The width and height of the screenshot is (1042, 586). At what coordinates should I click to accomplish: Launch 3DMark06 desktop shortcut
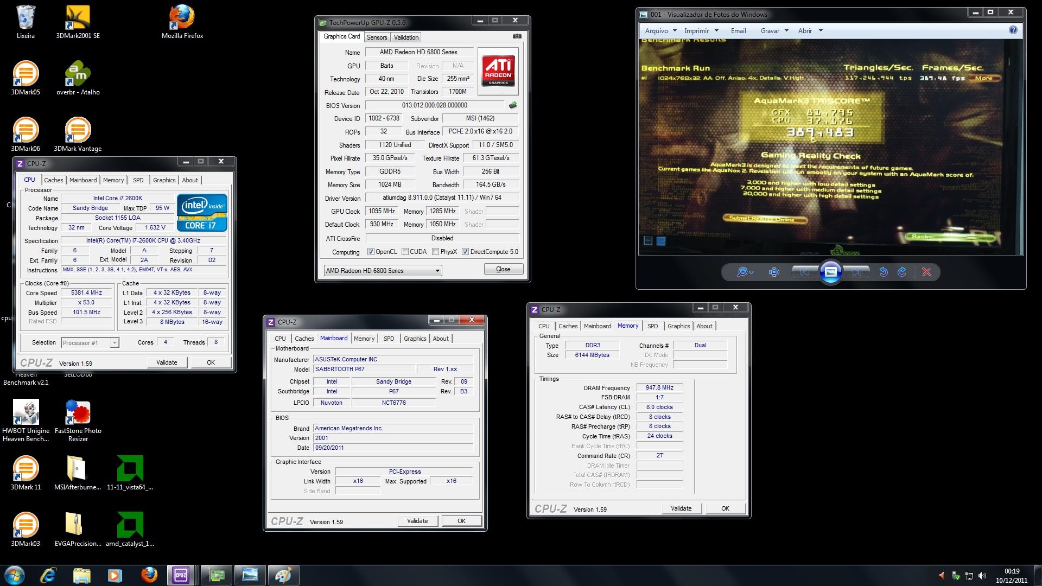coord(26,135)
